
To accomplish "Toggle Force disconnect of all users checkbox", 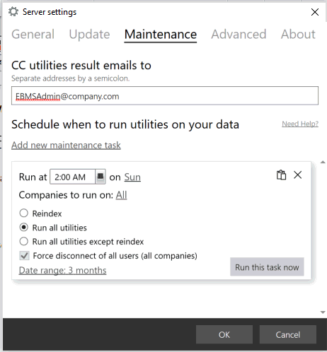I will point(24,256).
